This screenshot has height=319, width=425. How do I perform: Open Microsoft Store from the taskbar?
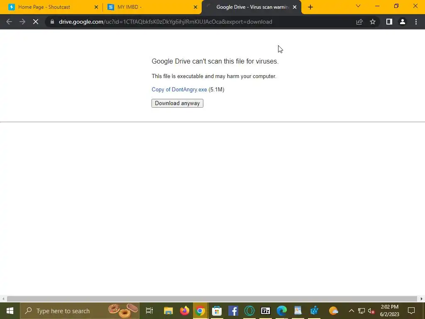[217, 311]
